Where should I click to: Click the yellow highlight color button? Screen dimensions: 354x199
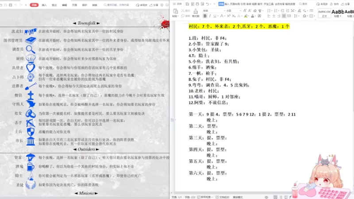click(246, 16)
